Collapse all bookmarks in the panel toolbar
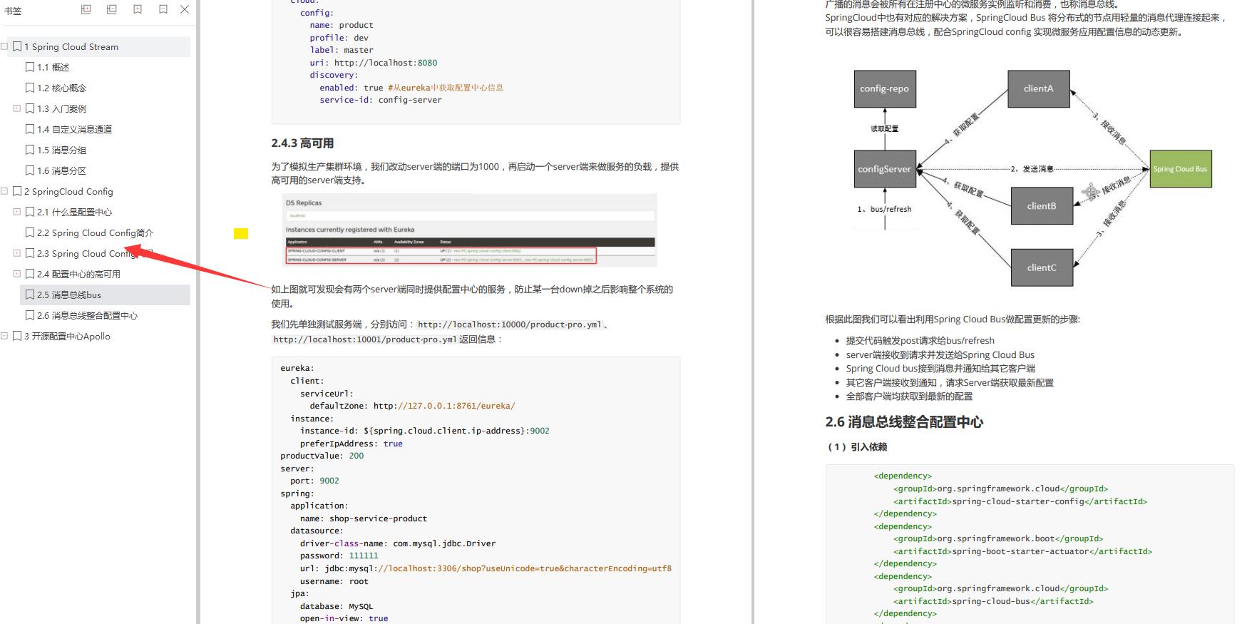This screenshot has width=1252, height=624. 112,9
